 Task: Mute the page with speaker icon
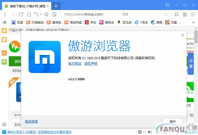[150, 132]
